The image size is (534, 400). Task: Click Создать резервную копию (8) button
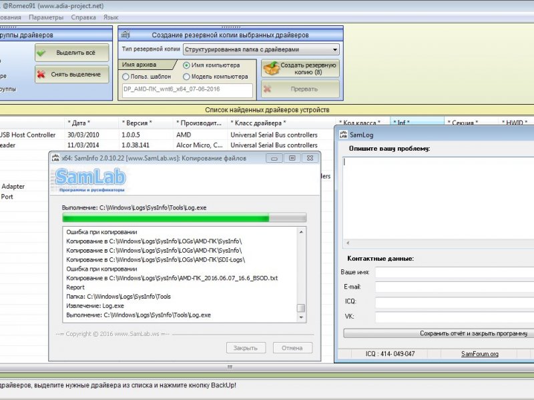pos(300,69)
